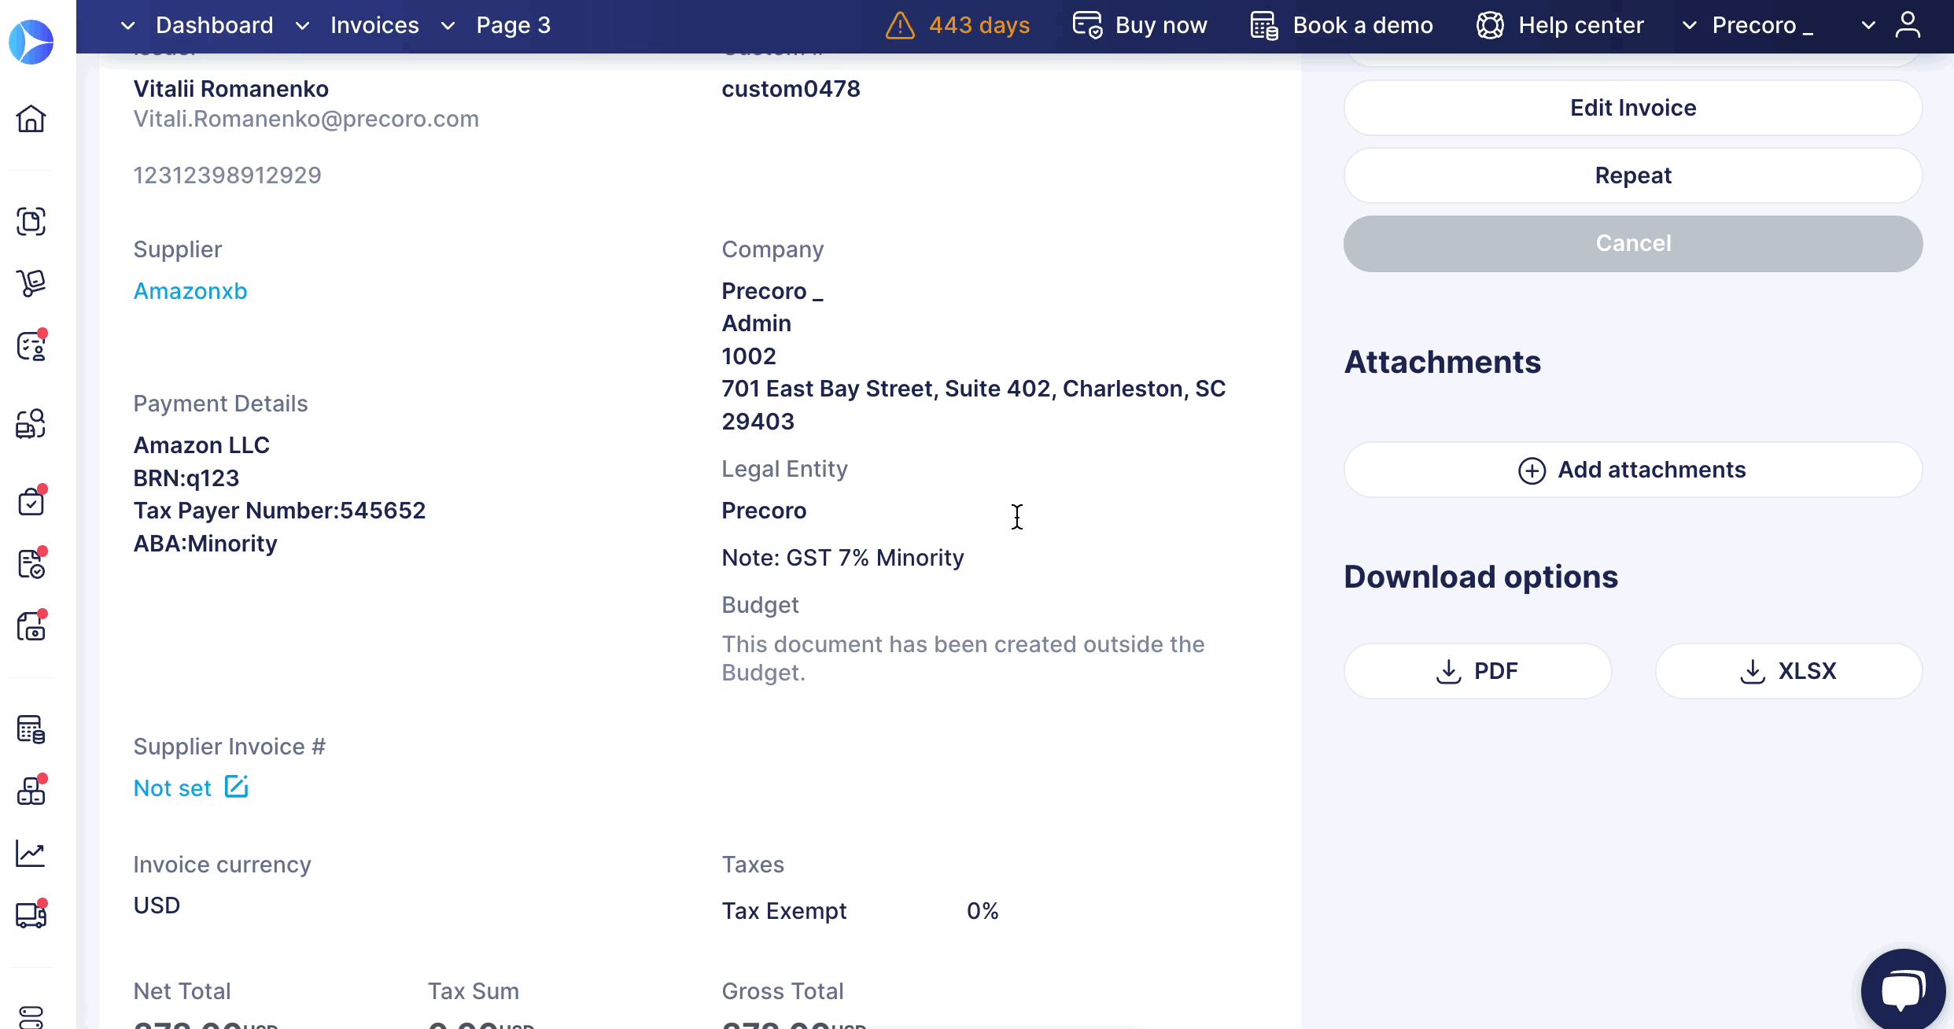1954x1029 pixels.
Task: Click Add attachments
Action: point(1633,470)
